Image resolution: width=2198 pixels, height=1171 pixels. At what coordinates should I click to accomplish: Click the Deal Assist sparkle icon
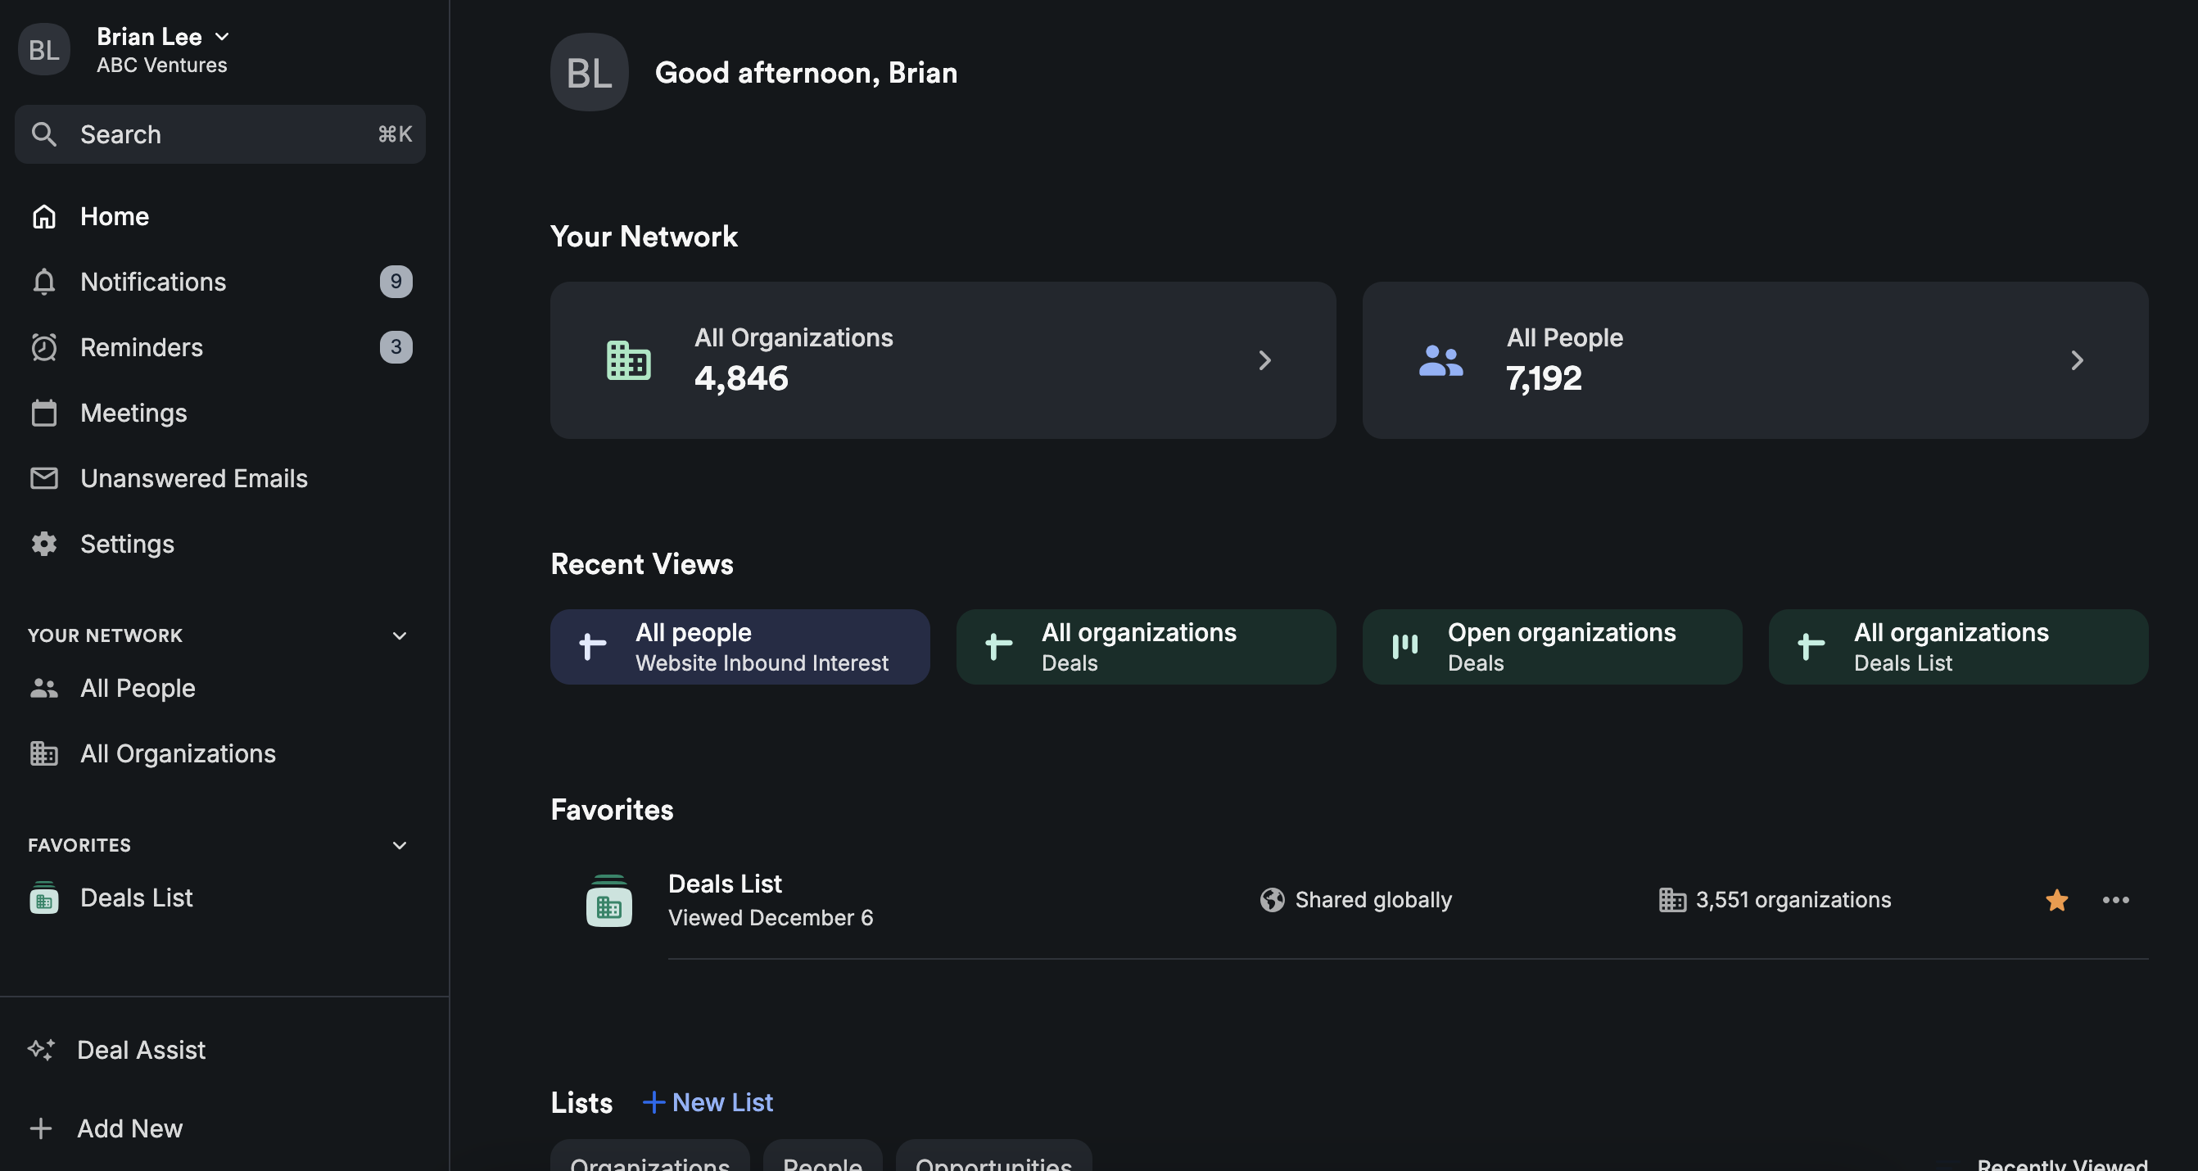pos(41,1050)
